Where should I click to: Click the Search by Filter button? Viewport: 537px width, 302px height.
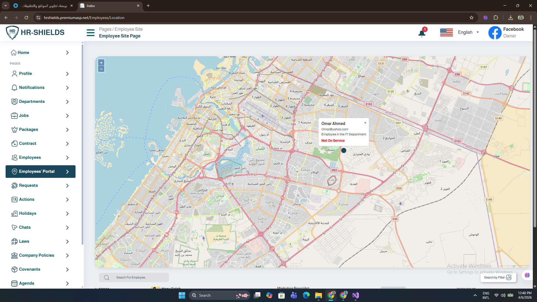498,277
